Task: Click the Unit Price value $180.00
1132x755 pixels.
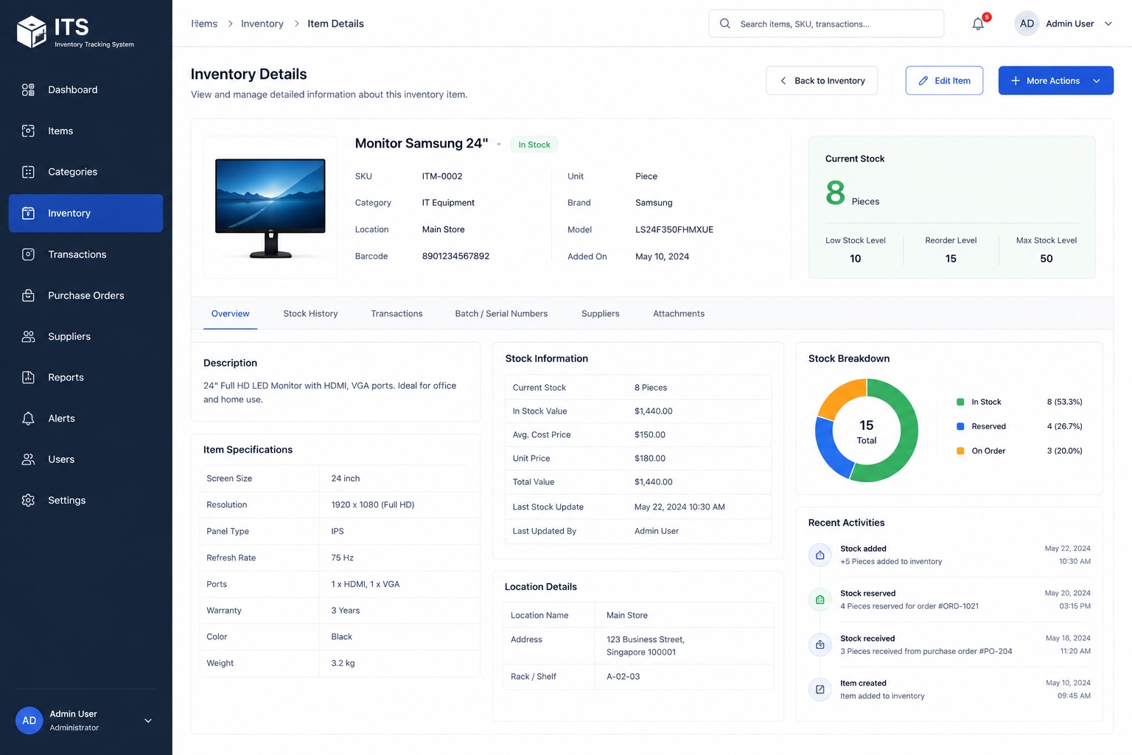Action: point(650,459)
